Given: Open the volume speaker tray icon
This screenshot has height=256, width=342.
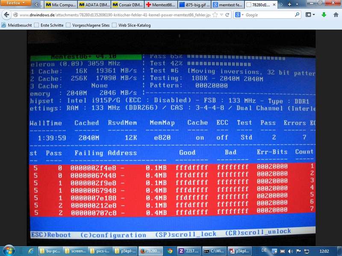Looking at the screenshot, I should (290, 251).
